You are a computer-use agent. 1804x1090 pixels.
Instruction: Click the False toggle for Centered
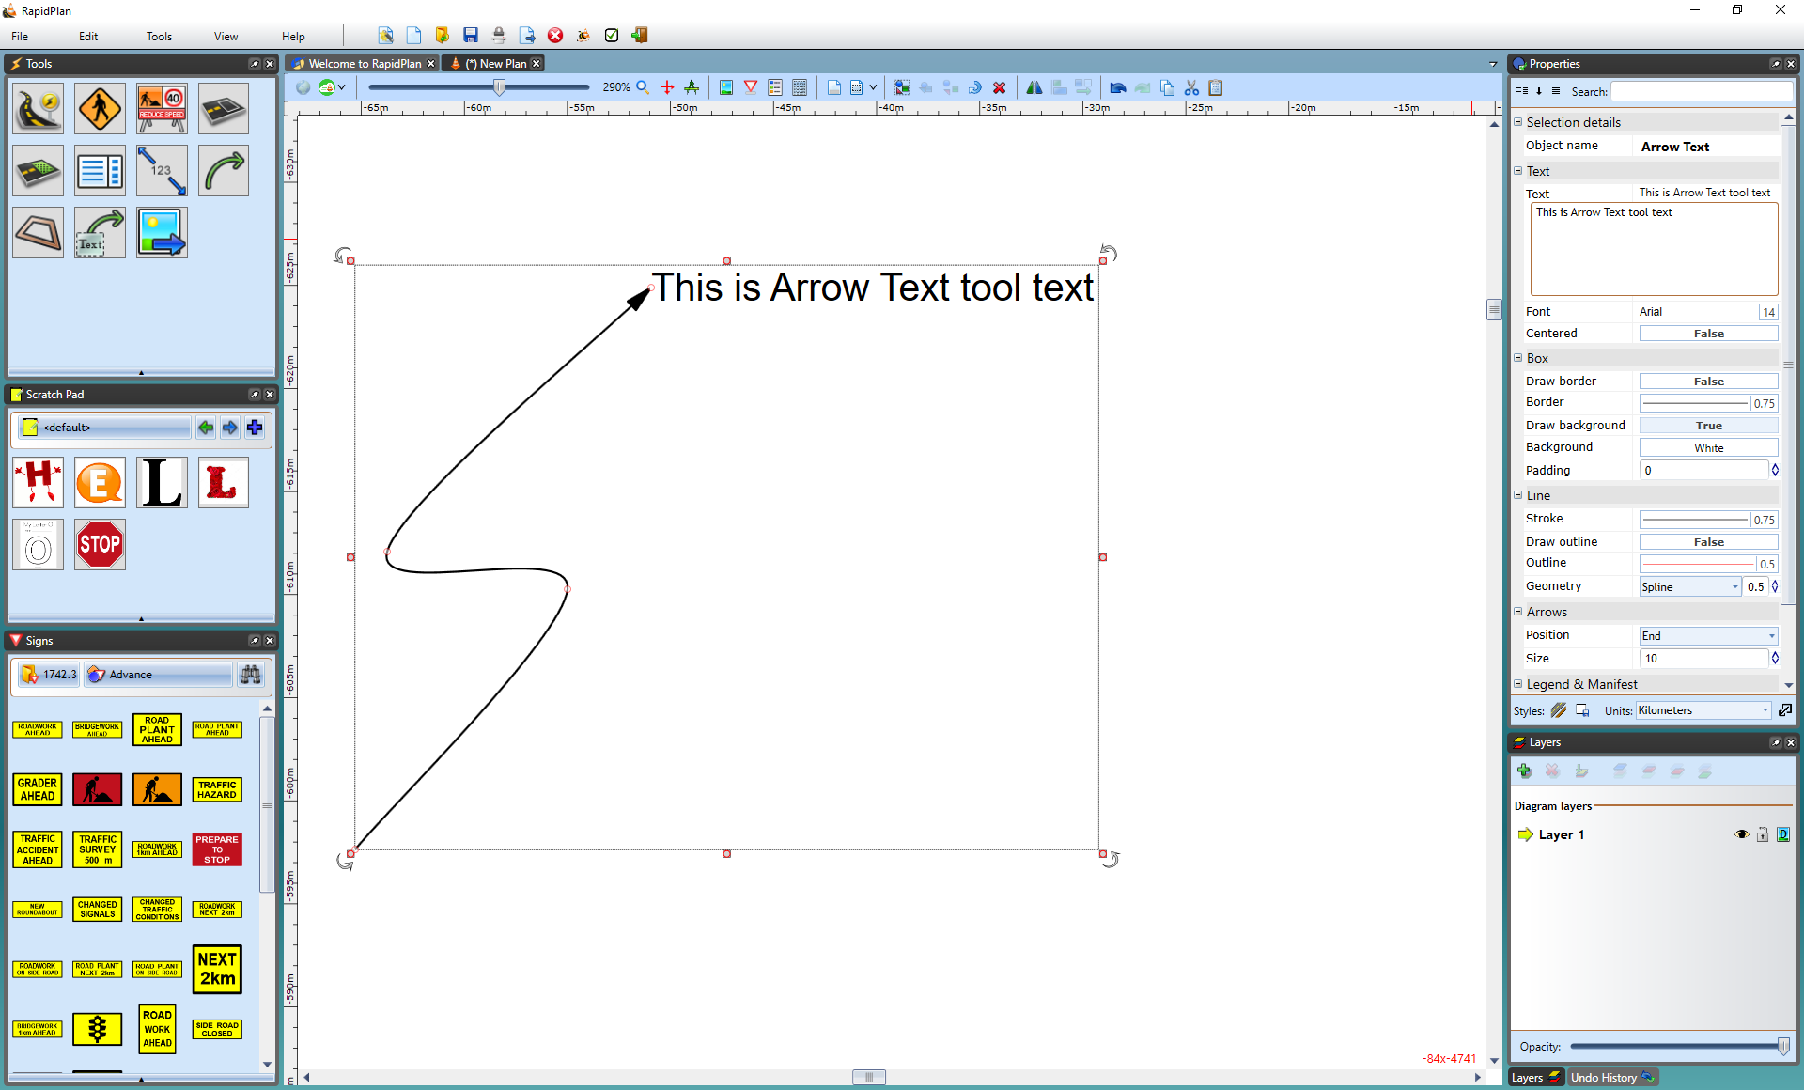coord(1709,333)
